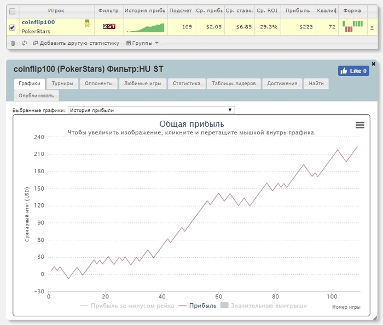Toggle the Прибыль legend series
This screenshot has width=383, height=325.
point(198,306)
